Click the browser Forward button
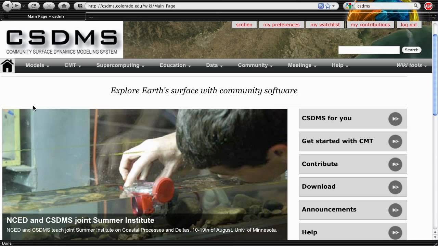This screenshot has width=438, height=246. [17, 6]
